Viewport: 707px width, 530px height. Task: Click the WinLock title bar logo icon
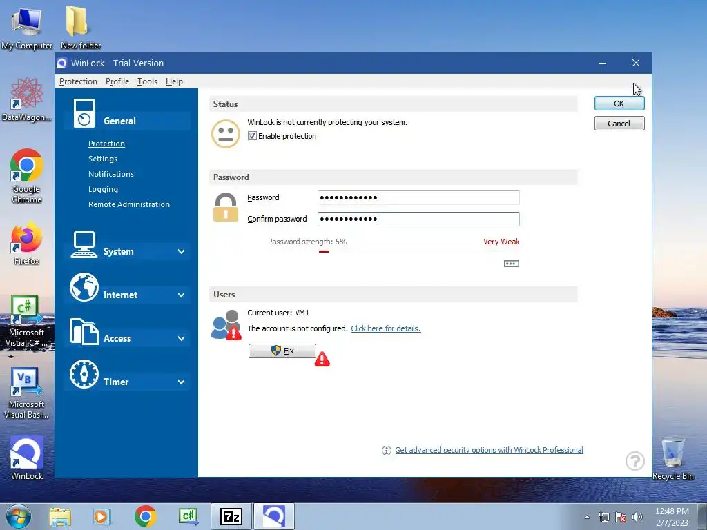[61, 63]
